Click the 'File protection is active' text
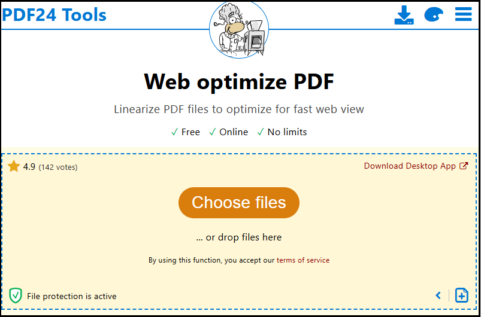The height and width of the screenshot is (317, 481). point(72,297)
